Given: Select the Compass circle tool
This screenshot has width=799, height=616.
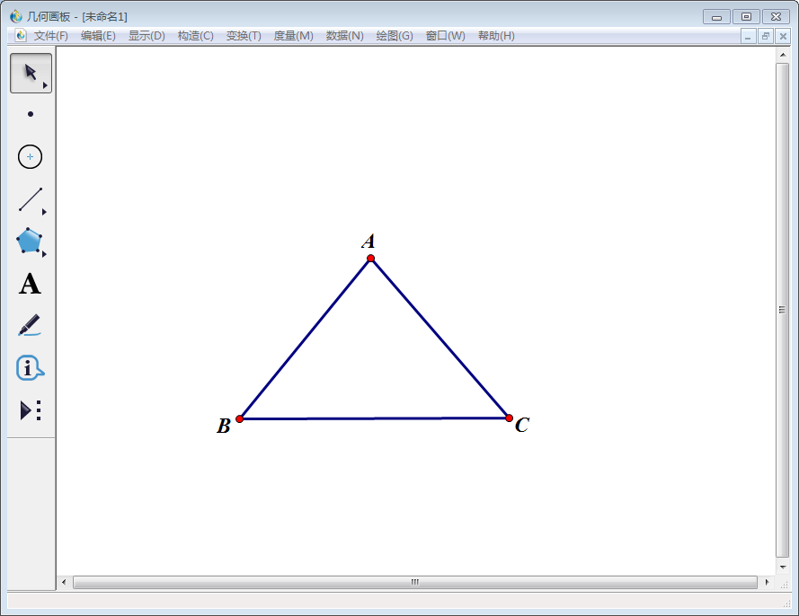Looking at the screenshot, I should click(30, 156).
